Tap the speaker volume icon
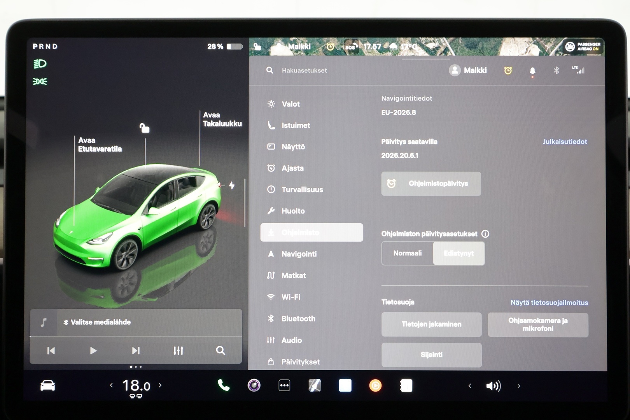The image size is (630, 420). click(493, 386)
